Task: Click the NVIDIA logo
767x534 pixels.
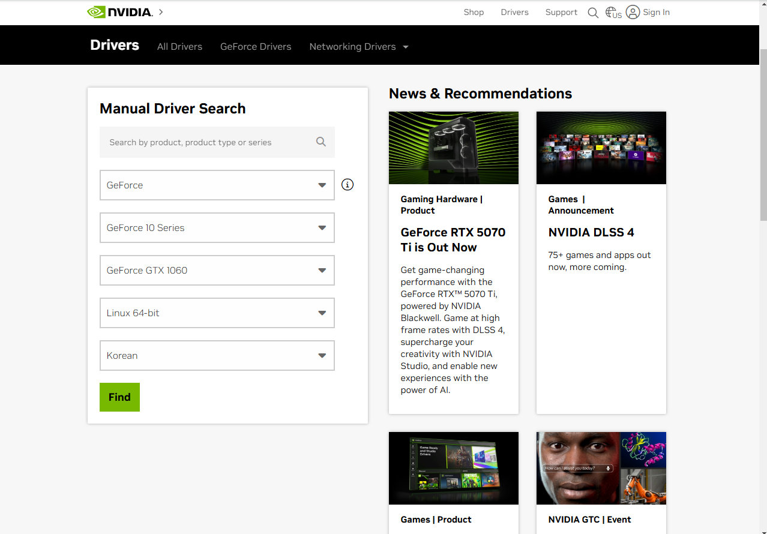Action: [120, 12]
